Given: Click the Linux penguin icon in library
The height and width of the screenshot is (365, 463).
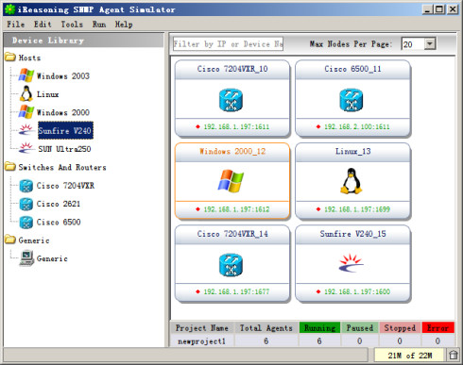Looking at the screenshot, I should click(26, 93).
